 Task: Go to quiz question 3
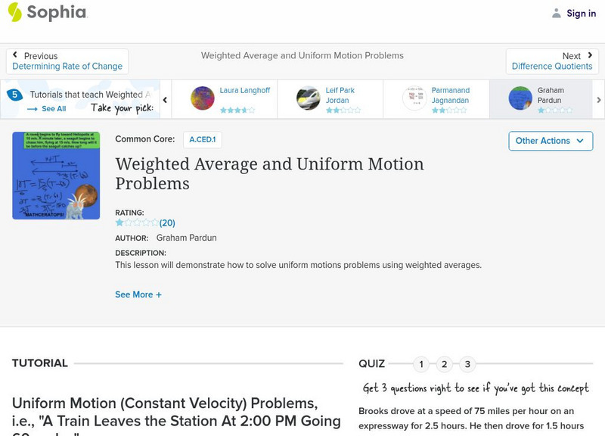coord(467,364)
